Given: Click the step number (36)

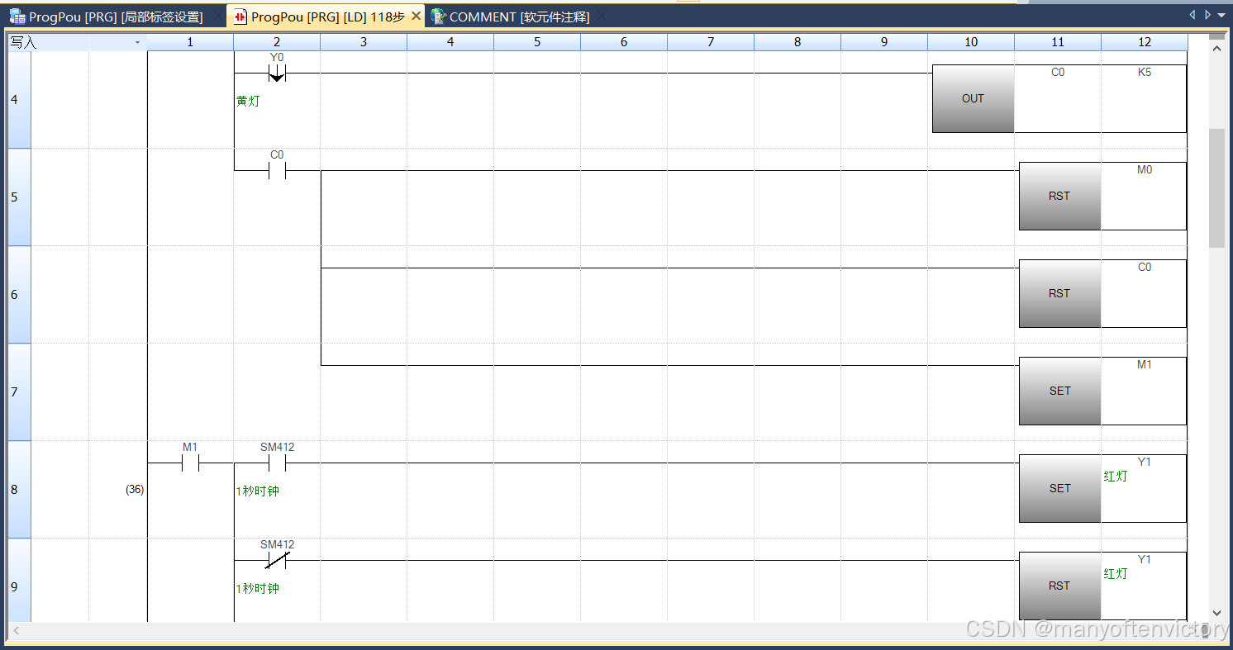Looking at the screenshot, I should click(x=135, y=490).
